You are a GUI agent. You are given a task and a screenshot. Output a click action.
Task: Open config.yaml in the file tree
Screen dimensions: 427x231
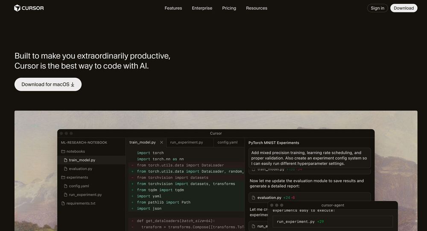coord(79,186)
